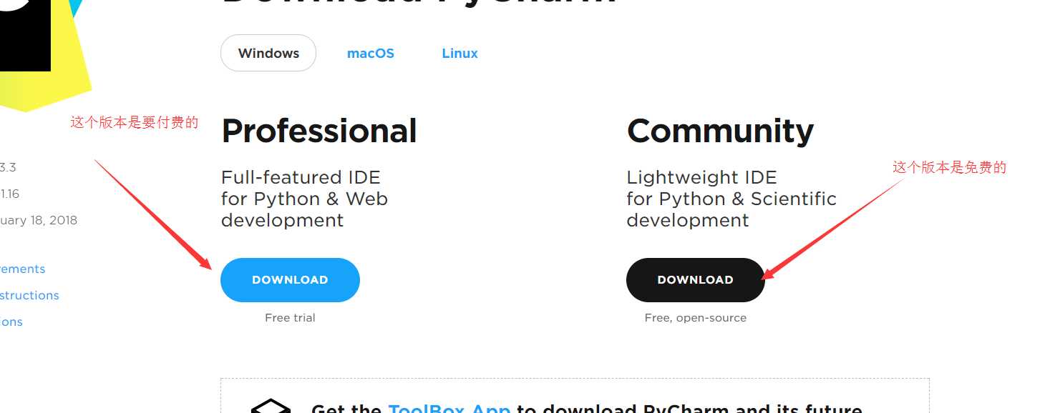1055x413 pixels.
Task: Click the 'Free, open-source' caption
Action: point(696,318)
